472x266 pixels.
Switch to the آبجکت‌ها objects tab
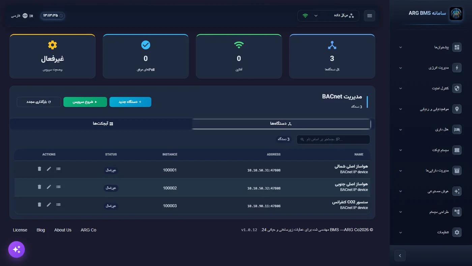[x=103, y=124]
